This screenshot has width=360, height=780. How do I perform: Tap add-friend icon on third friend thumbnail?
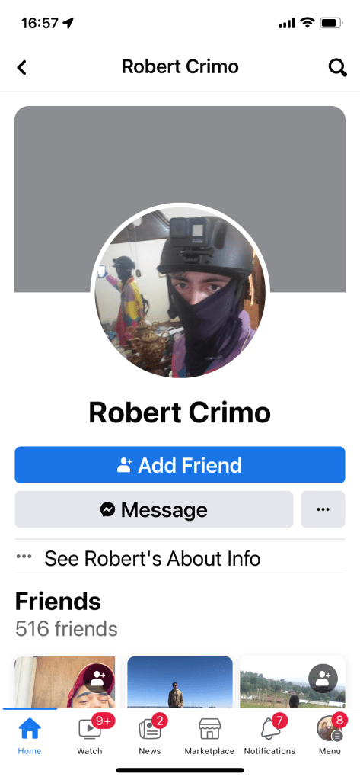click(x=323, y=679)
